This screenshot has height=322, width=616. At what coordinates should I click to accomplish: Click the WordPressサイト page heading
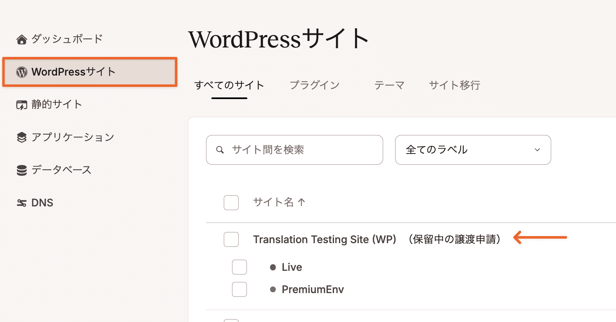(x=279, y=39)
